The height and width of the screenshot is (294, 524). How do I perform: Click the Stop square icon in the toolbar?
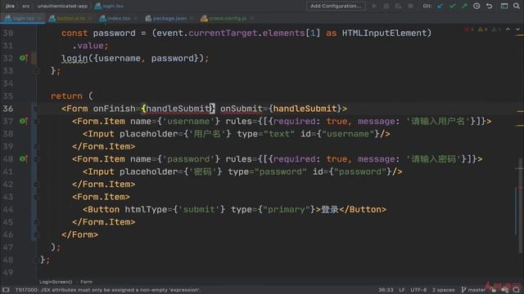point(410,6)
